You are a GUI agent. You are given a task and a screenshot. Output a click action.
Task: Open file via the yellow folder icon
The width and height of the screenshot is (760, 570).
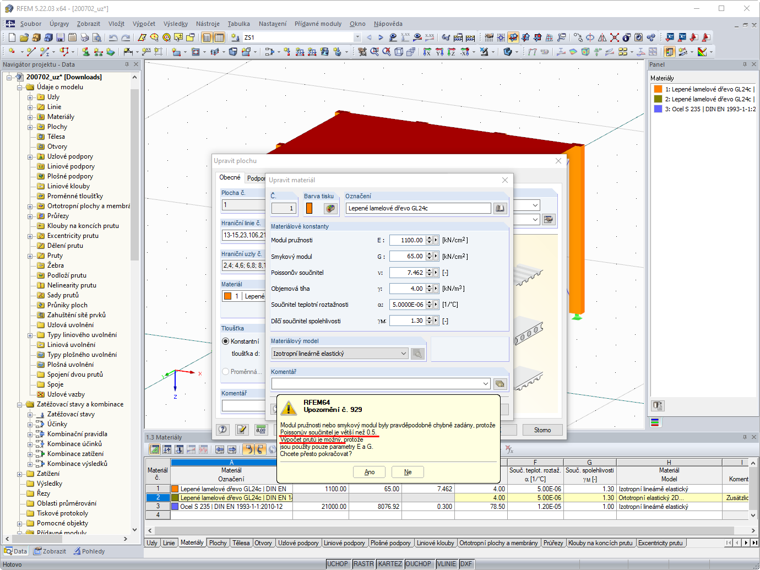24,37
